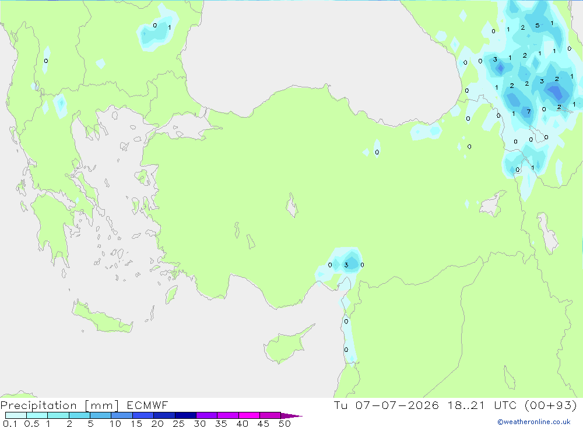Click the '[mm]' unit label
Screen dimensions: 583x427
pos(102,405)
